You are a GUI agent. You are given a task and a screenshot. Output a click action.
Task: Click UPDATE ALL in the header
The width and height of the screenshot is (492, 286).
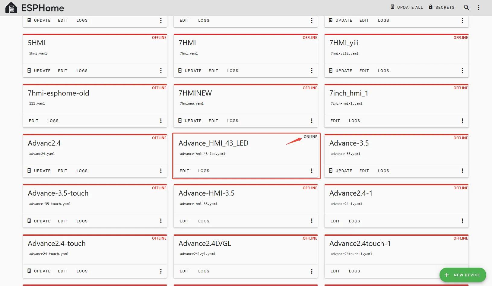coord(407,7)
